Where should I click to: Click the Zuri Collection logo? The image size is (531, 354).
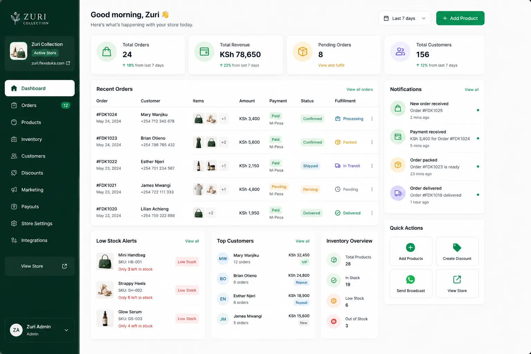[30, 18]
